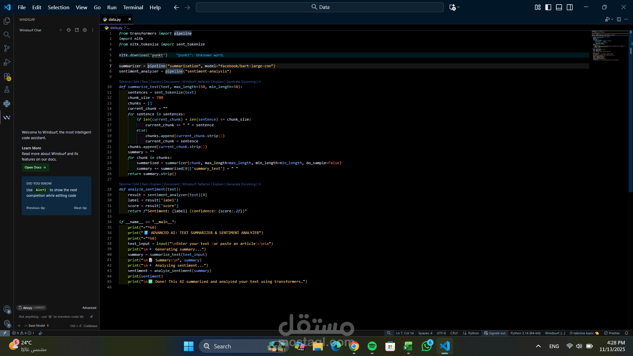633x356 pixels.
Task: Select the data.py editor tab
Action: pyautogui.click(x=114, y=19)
